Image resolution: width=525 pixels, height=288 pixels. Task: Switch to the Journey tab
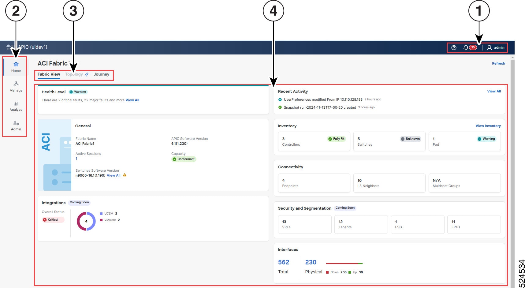[101, 74]
